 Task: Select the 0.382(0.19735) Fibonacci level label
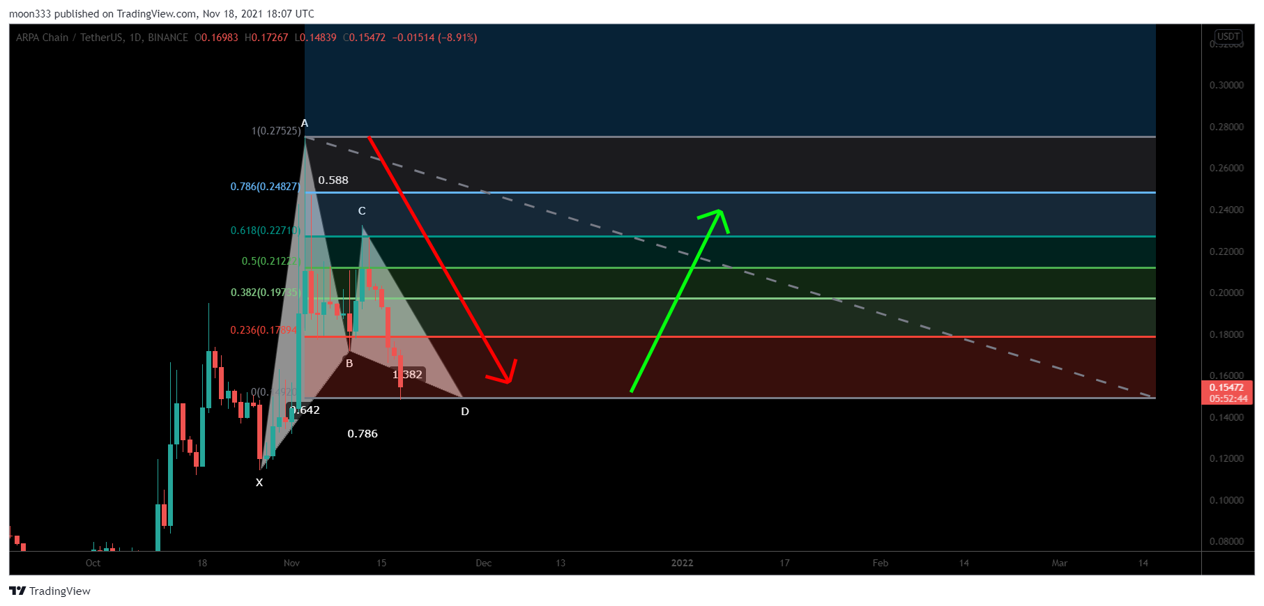(266, 293)
